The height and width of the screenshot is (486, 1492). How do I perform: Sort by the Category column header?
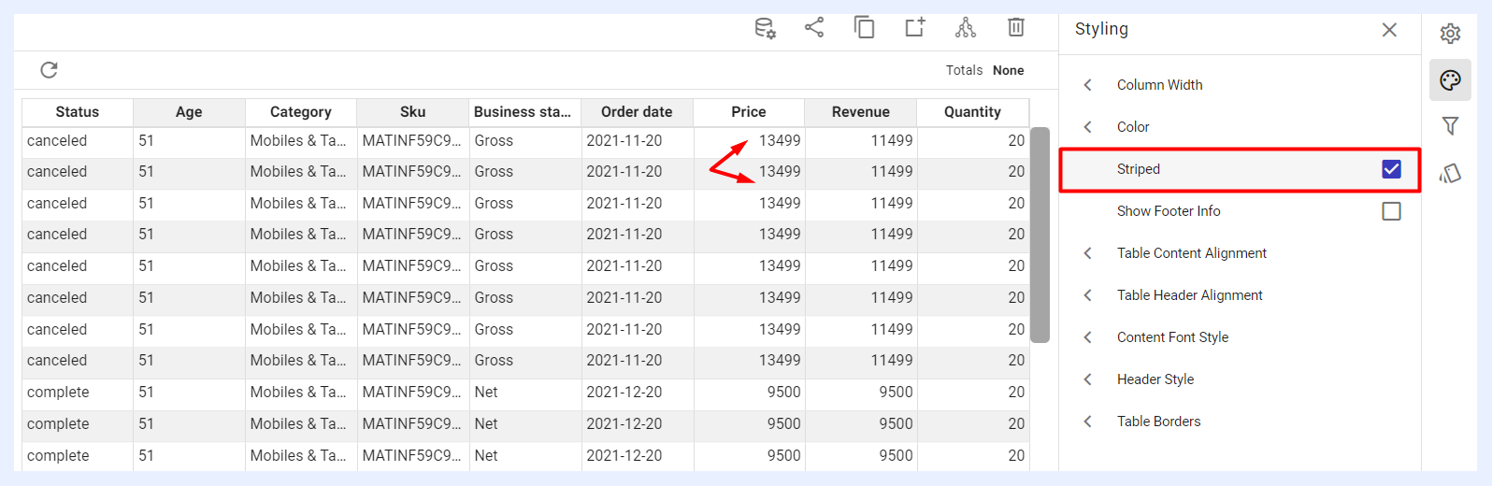[301, 112]
